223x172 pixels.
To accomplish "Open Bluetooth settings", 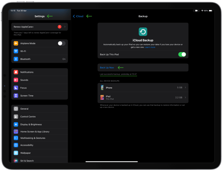I will [x=40, y=59].
